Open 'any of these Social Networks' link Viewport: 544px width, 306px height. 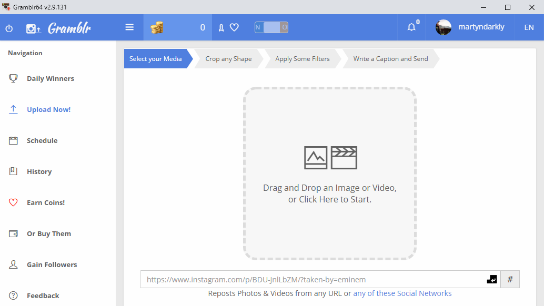click(402, 293)
